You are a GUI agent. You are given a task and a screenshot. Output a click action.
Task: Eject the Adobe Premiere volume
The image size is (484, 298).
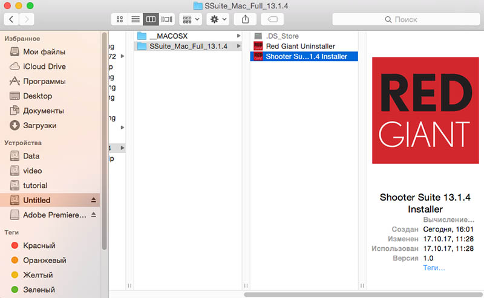click(x=94, y=215)
